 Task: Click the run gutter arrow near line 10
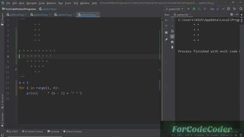tap(16, 69)
